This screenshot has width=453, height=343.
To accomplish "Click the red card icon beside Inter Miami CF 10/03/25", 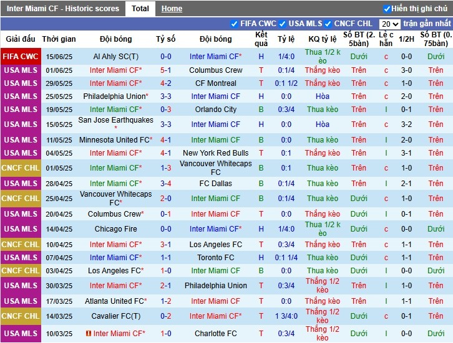I will (x=89, y=334).
